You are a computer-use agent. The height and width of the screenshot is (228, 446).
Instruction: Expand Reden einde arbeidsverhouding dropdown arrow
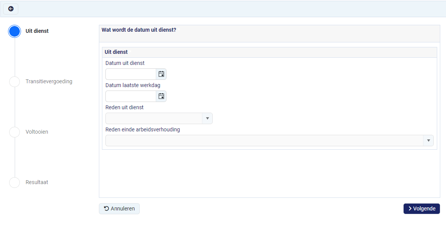(x=428, y=141)
